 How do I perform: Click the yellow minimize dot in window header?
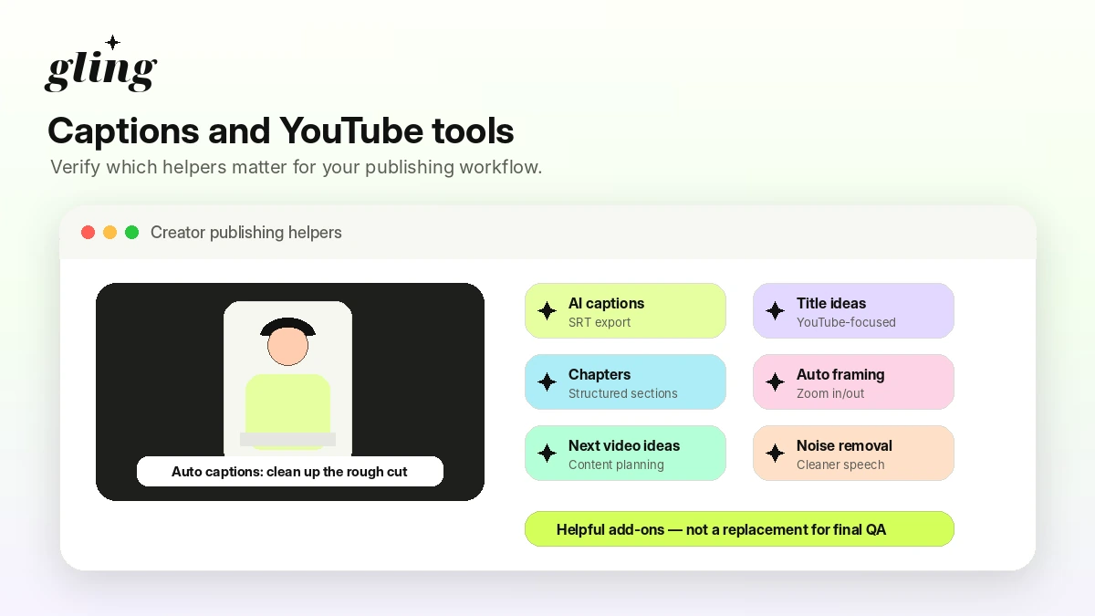110,233
